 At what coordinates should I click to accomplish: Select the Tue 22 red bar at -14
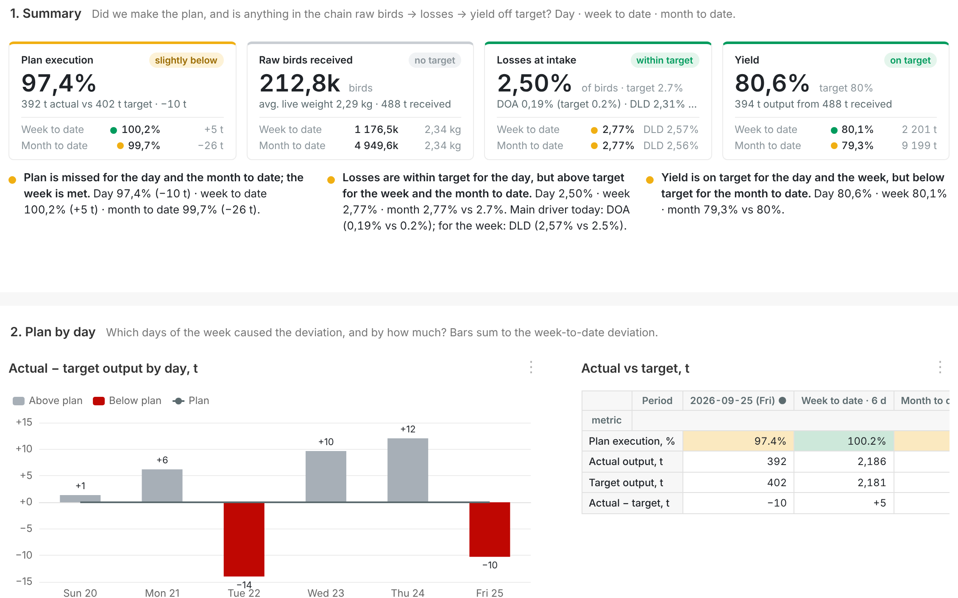[x=244, y=539]
